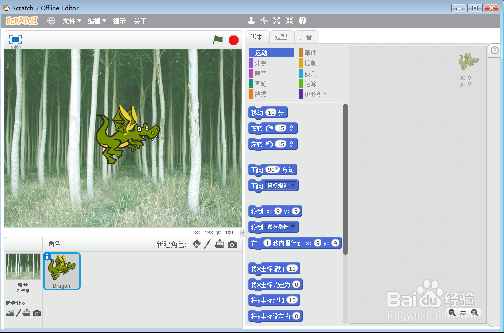504x333 pixels.
Task: Click the 10 field in 移动 步 block
Action: (x=271, y=112)
